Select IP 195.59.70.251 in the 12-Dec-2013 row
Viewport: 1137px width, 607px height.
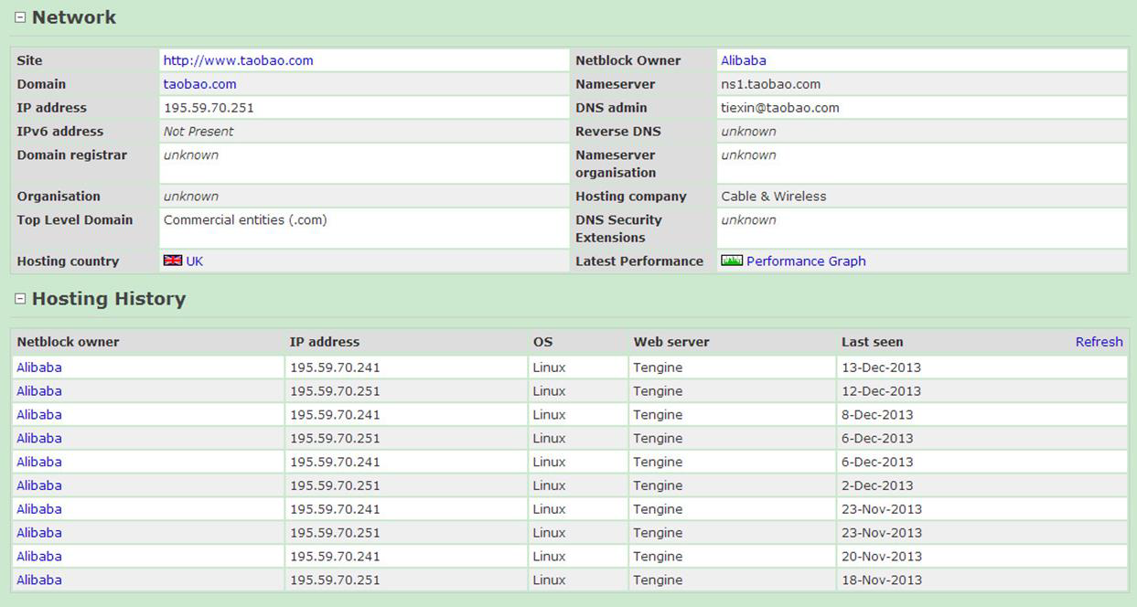coord(335,391)
